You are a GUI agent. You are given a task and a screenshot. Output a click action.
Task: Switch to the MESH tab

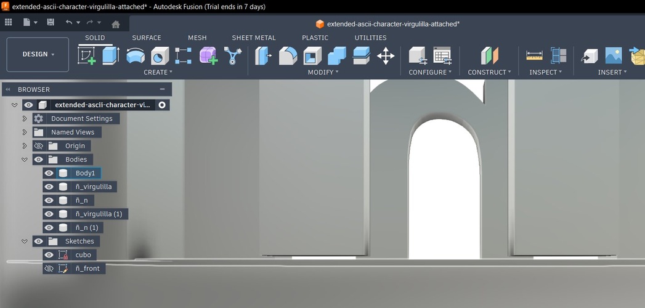pos(198,38)
